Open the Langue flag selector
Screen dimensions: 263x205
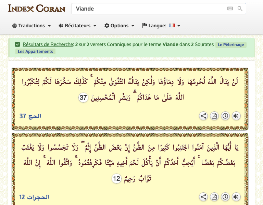(x=161, y=26)
